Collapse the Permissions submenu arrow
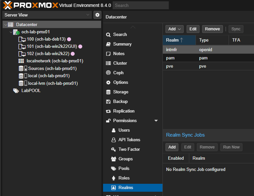 point(156,120)
